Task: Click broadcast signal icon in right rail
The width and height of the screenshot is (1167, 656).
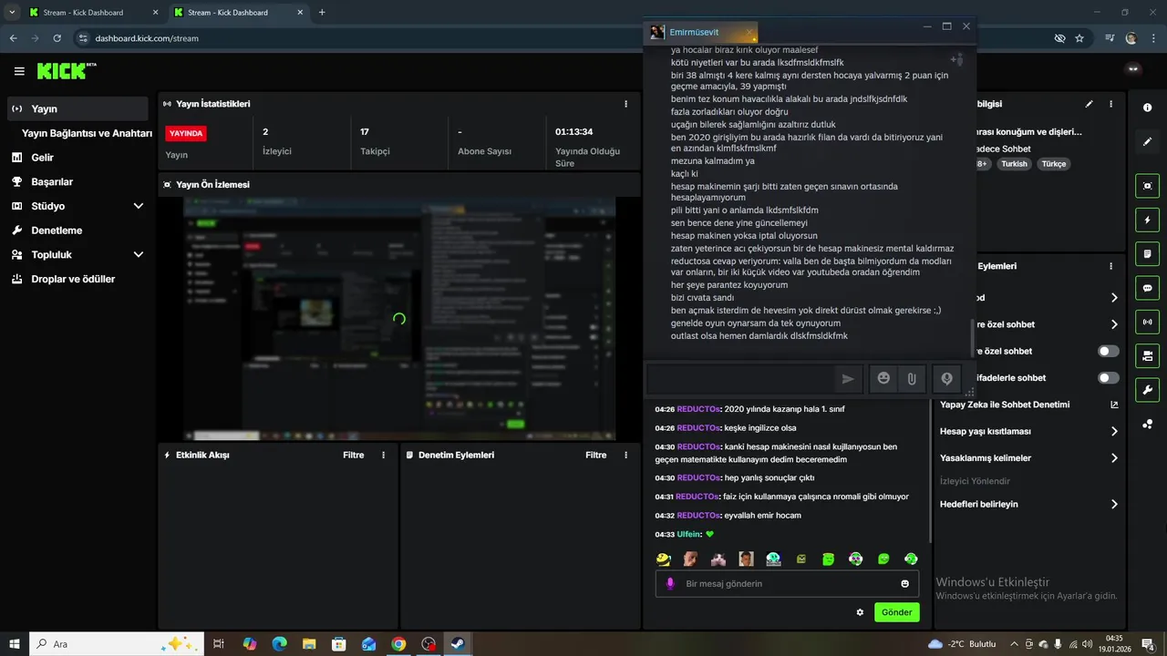Action: tap(1147, 322)
